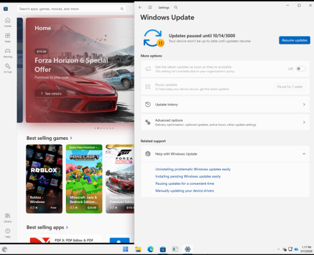Screen dimensions: 314x255
Task: Open the AI Hub sidebar icon
Action: (8, 68)
